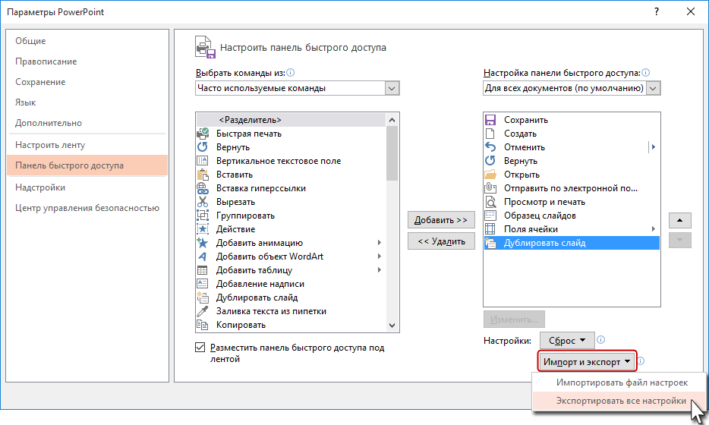Select 'Дублировать слайд' in right toolbar list
The height and width of the screenshot is (425, 709).
[x=572, y=243]
